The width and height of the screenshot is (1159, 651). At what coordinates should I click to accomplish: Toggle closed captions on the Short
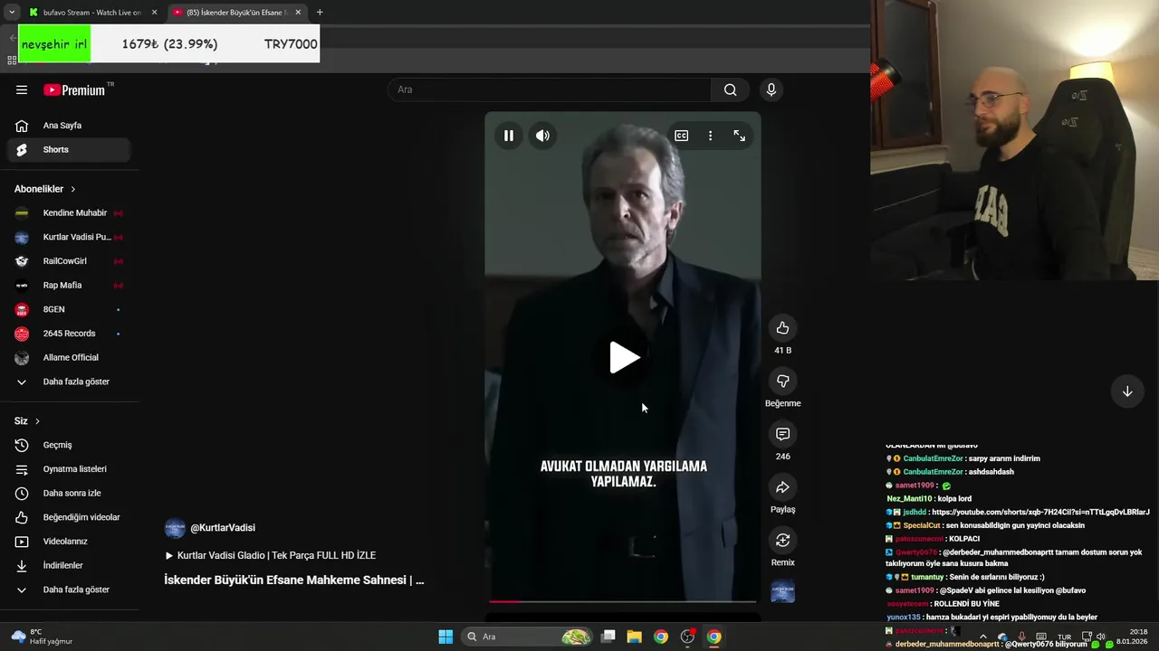(x=681, y=136)
